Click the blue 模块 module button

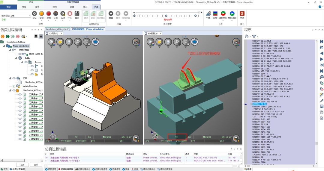[x=8, y=7]
